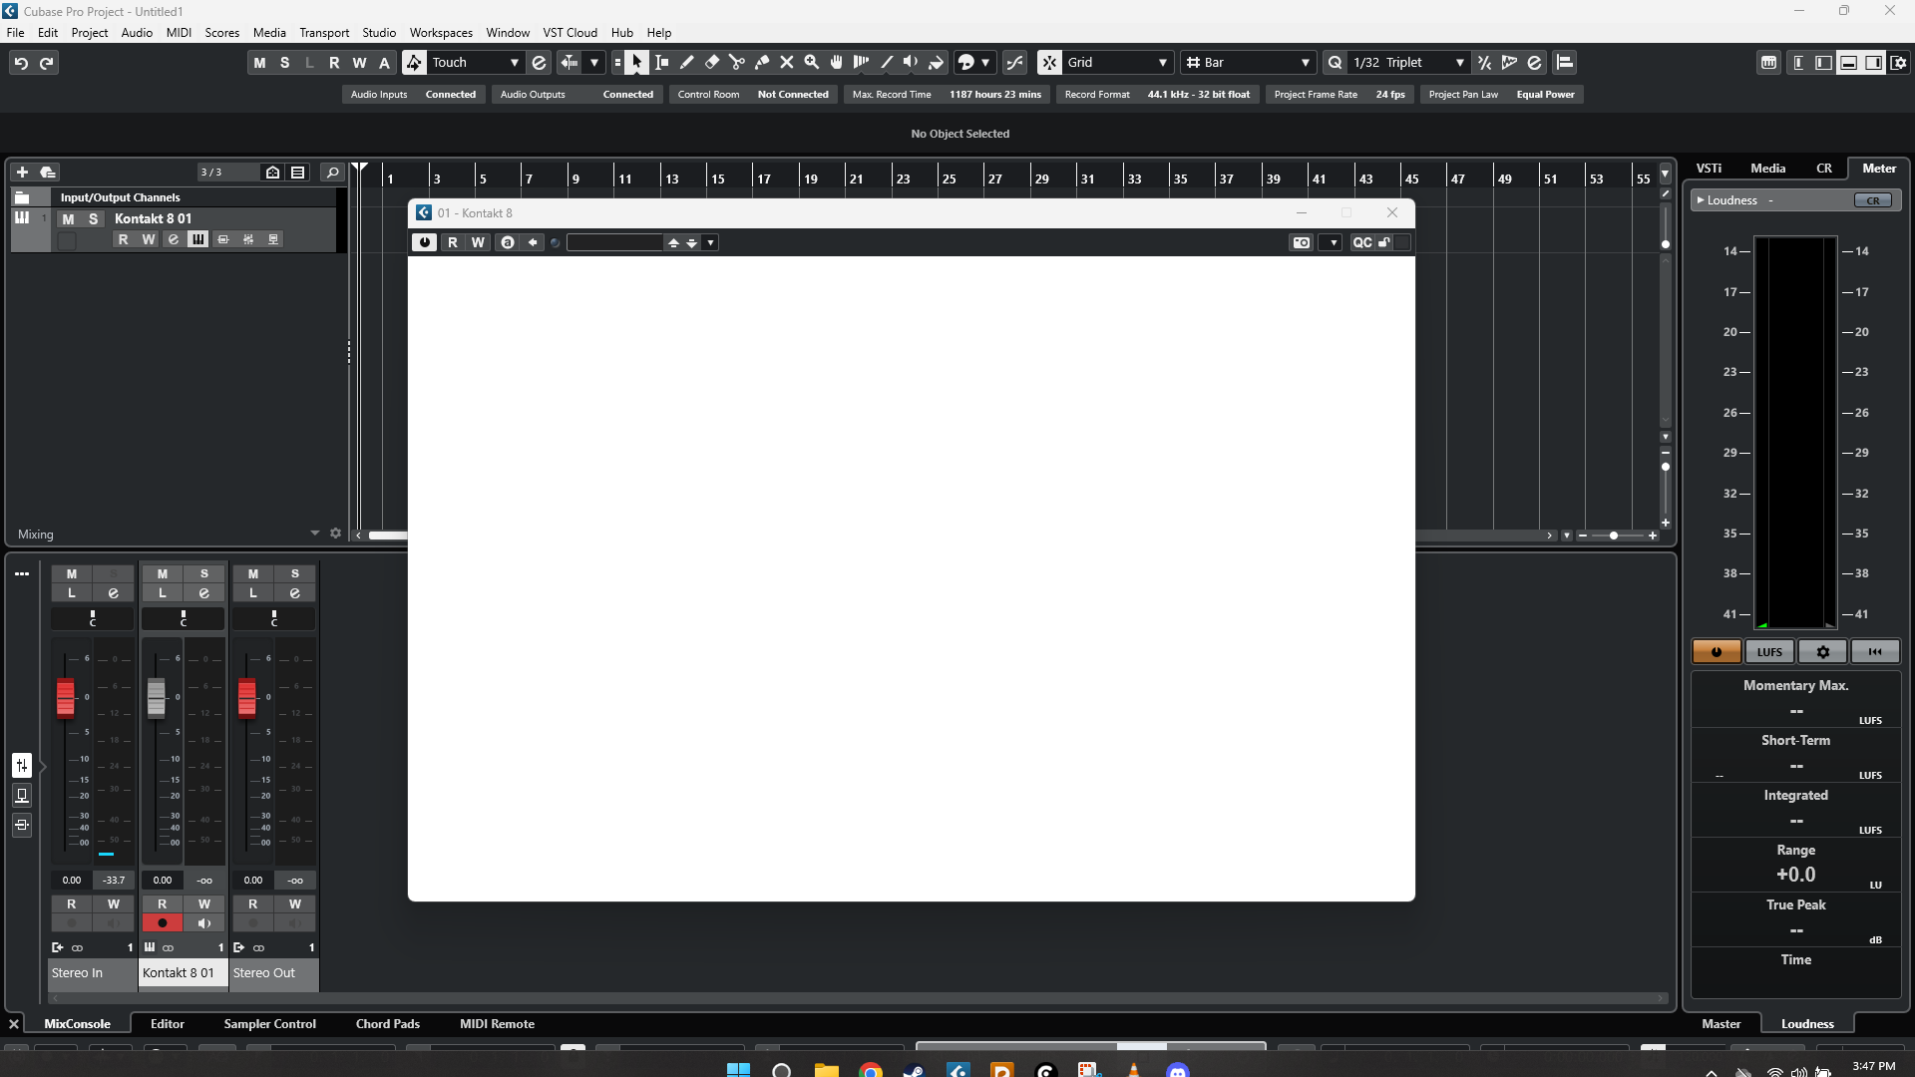Adjust the Stereo In volume fader

pyautogui.click(x=66, y=697)
